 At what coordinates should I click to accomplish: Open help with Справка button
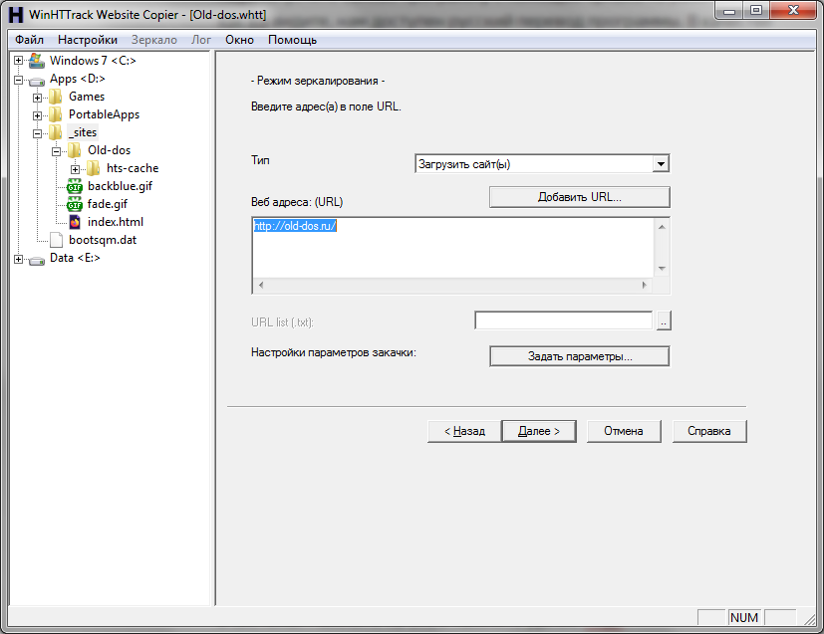[x=709, y=431]
